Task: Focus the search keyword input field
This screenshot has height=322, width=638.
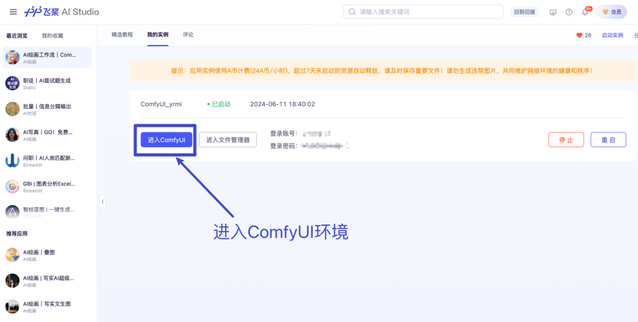Action: pos(423,12)
